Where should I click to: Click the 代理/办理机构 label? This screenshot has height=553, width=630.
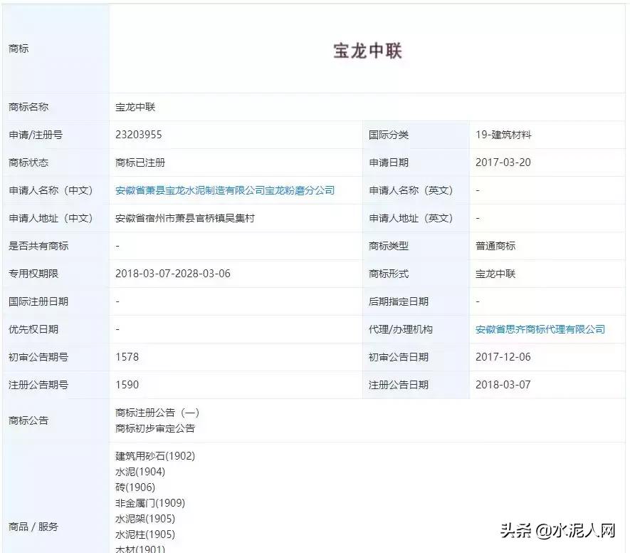(401, 329)
